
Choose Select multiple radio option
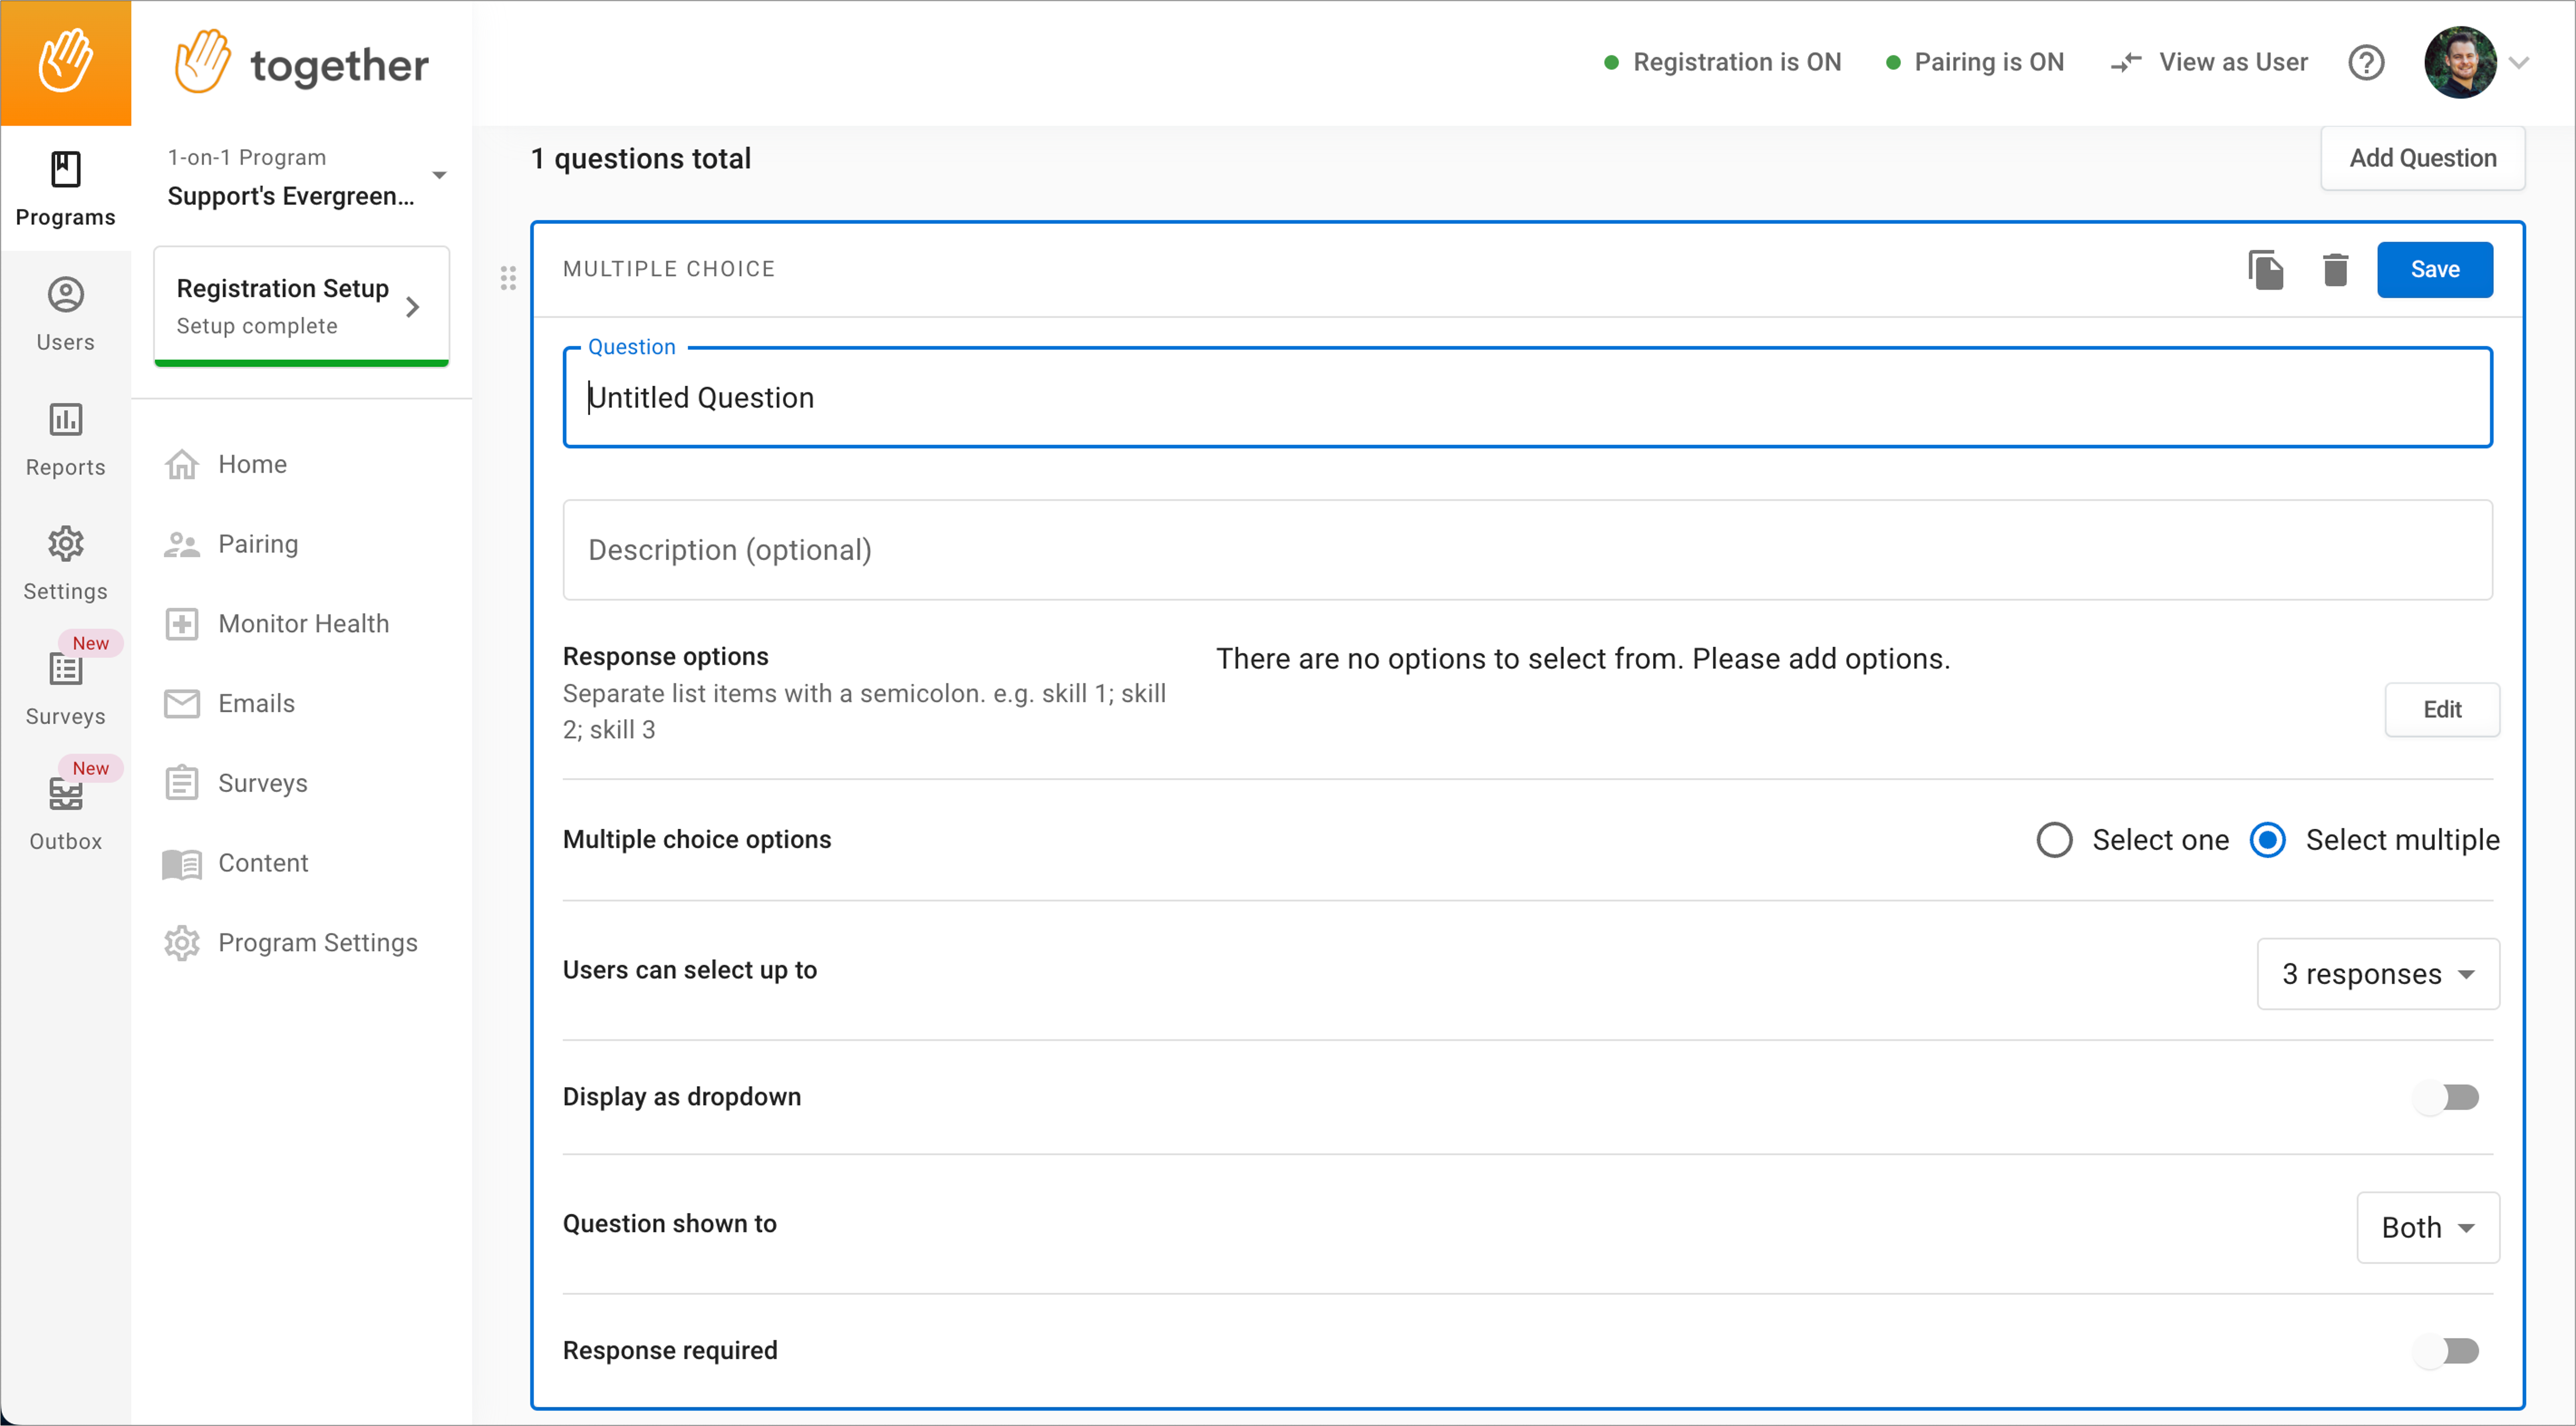pyautogui.click(x=2267, y=840)
